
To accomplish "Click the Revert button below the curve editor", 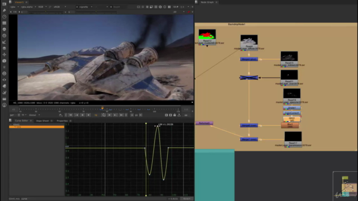I will [x=186, y=199].
